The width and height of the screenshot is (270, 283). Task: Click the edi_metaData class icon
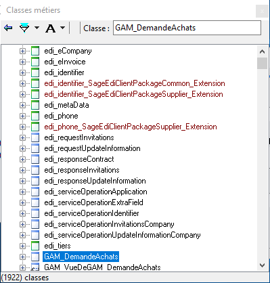tap(35, 105)
